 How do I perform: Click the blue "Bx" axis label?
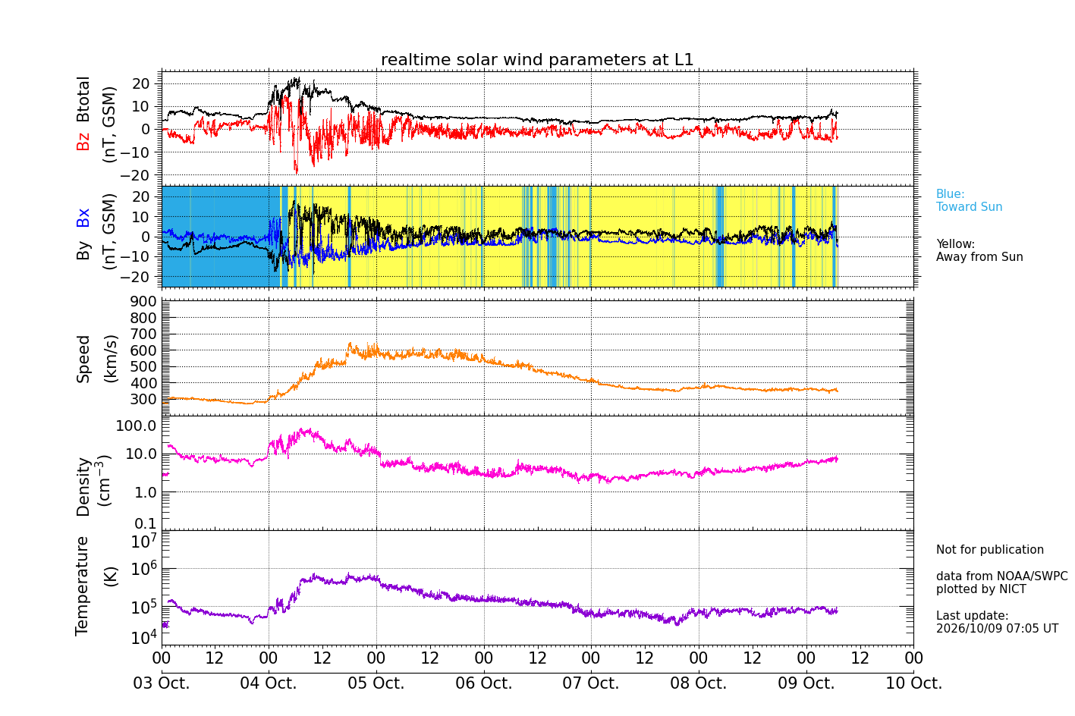pyautogui.click(x=83, y=217)
